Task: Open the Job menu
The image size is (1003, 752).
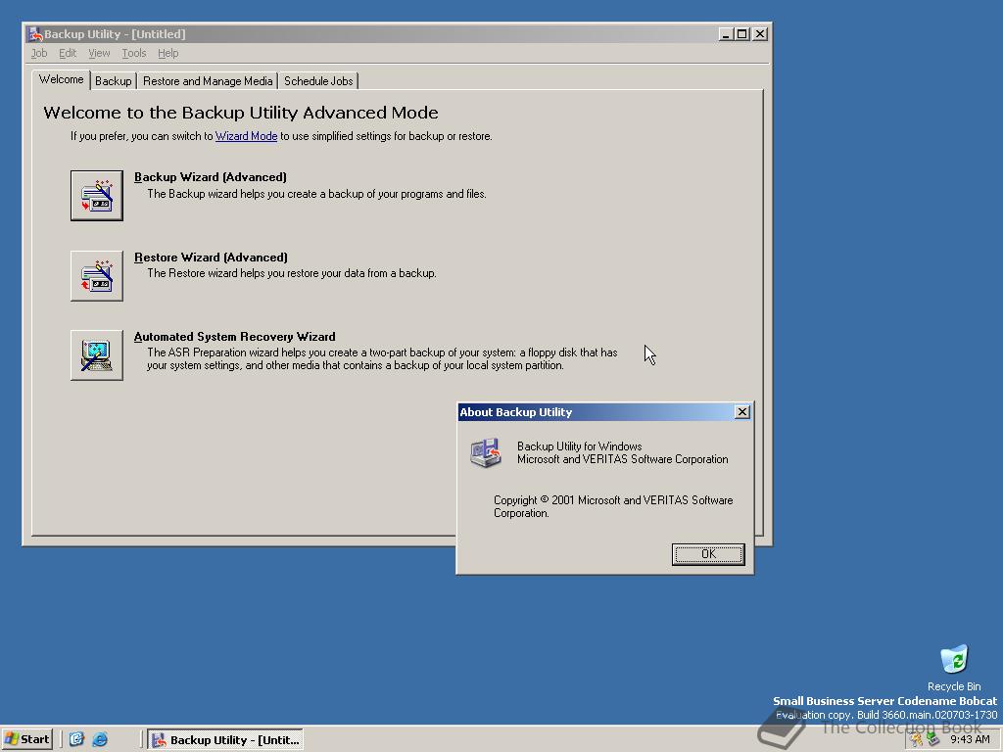Action: 39,53
